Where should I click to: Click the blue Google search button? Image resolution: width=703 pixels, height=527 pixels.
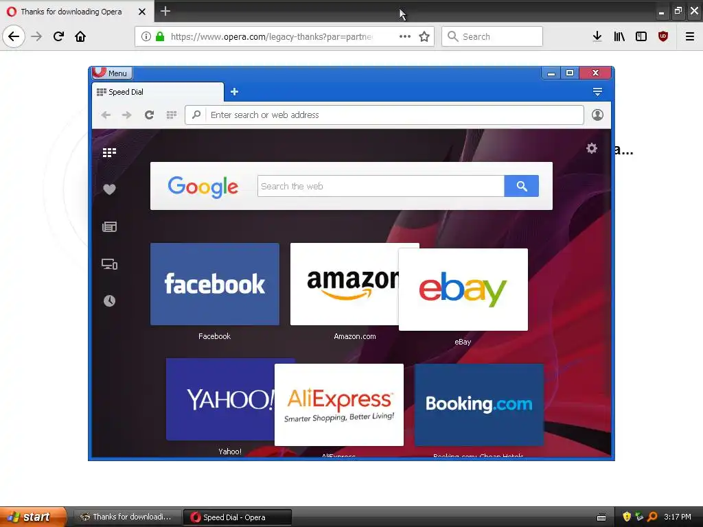(522, 186)
